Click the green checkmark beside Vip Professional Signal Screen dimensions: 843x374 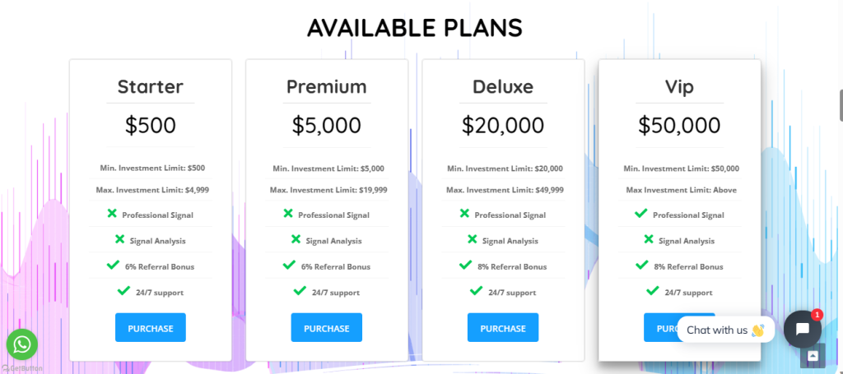[640, 214]
